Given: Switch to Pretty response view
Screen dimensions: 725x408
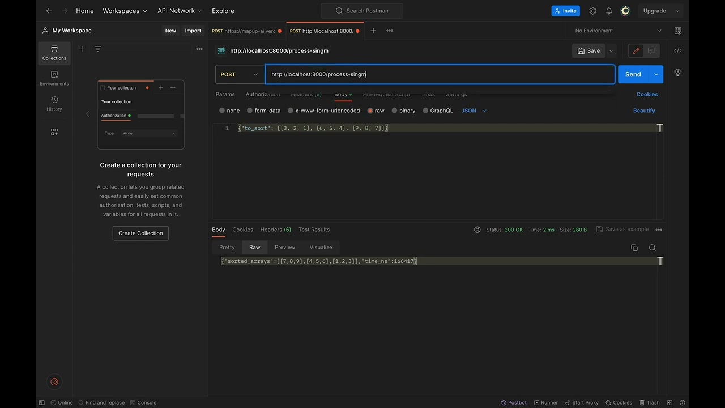Looking at the screenshot, I should [227, 247].
